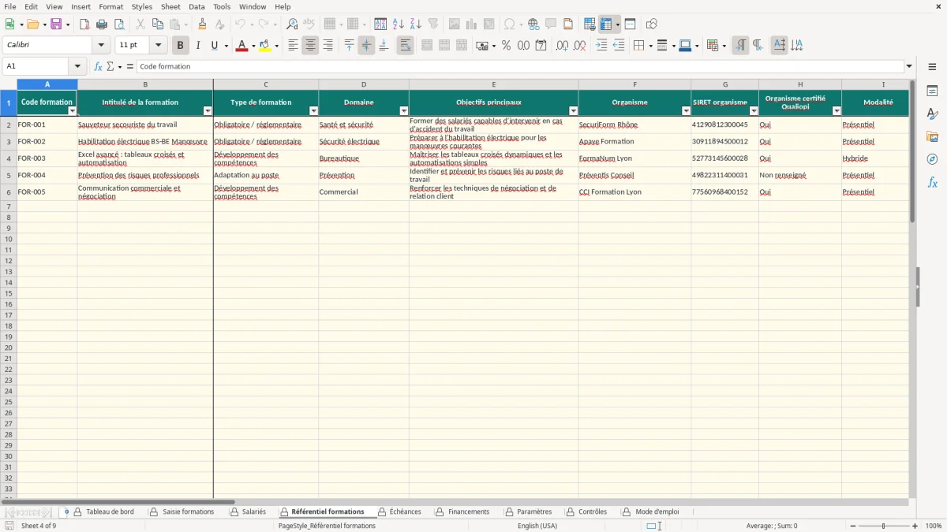947x532 pixels.
Task: Open Draw Functions shapes icon
Action: [651, 24]
